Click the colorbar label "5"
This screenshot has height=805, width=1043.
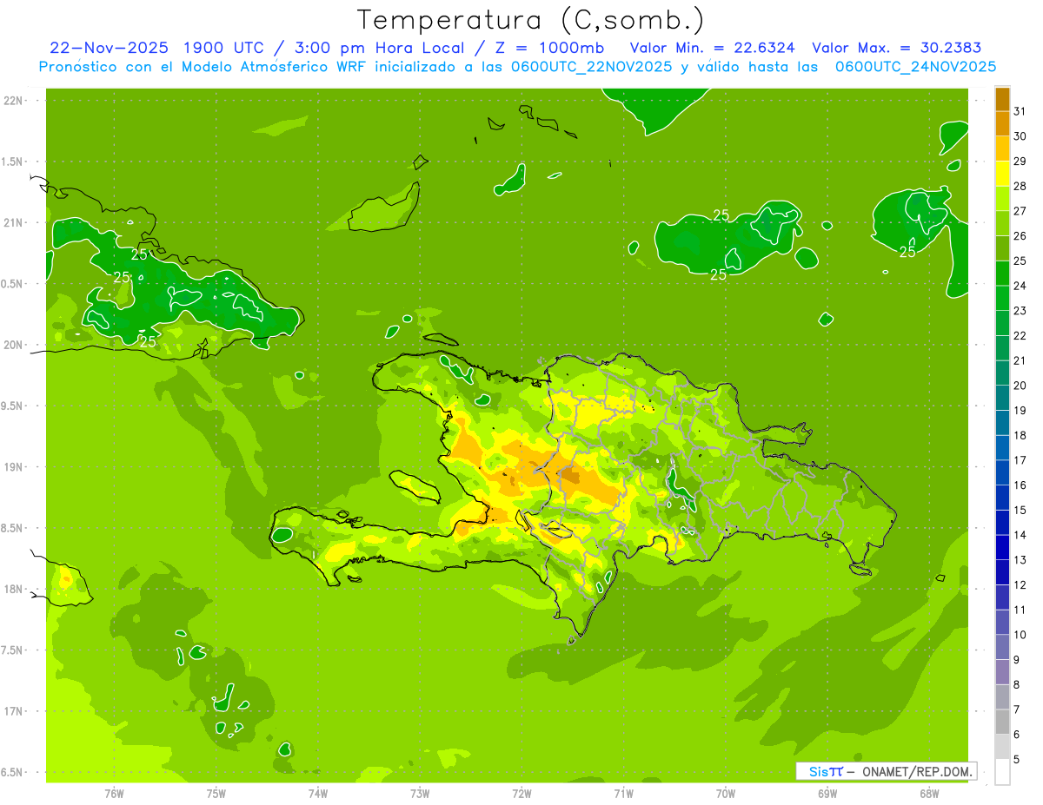click(1017, 760)
